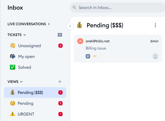Add a new view with plus icon
Image resolution: width=165 pixels, height=121 pixels.
tap(60, 82)
